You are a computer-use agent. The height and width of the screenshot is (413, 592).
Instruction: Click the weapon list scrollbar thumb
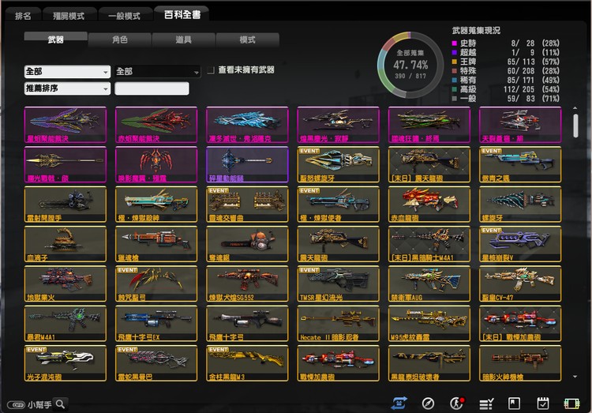click(575, 126)
